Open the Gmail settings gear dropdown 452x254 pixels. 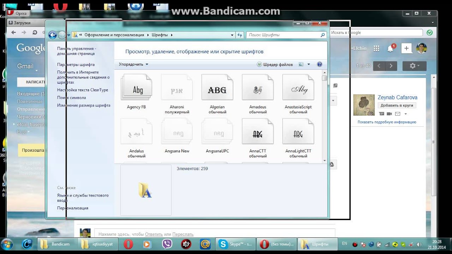(414, 66)
